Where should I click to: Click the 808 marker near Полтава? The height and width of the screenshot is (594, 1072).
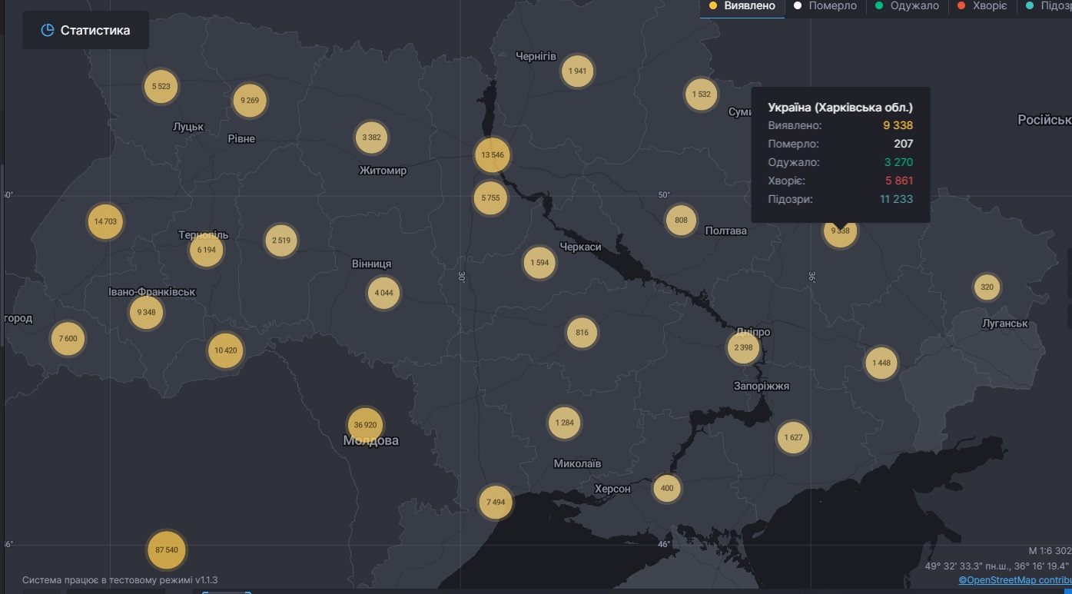click(681, 221)
